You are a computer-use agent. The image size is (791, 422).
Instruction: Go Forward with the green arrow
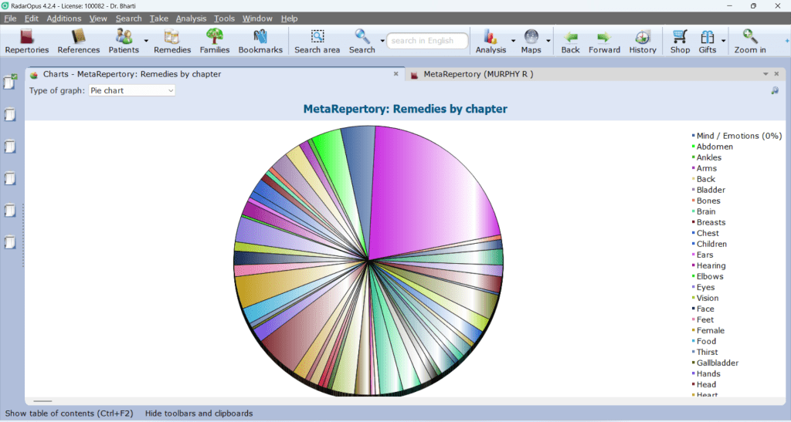(x=604, y=42)
